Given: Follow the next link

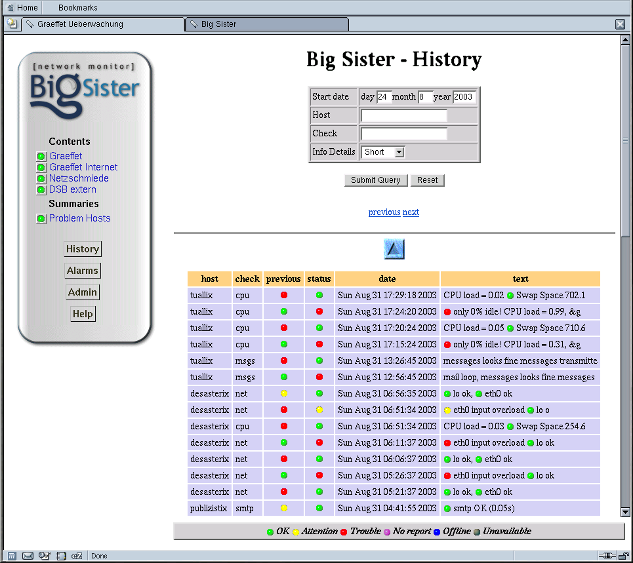Looking at the screenshot, I should click(x=411, y=212).
